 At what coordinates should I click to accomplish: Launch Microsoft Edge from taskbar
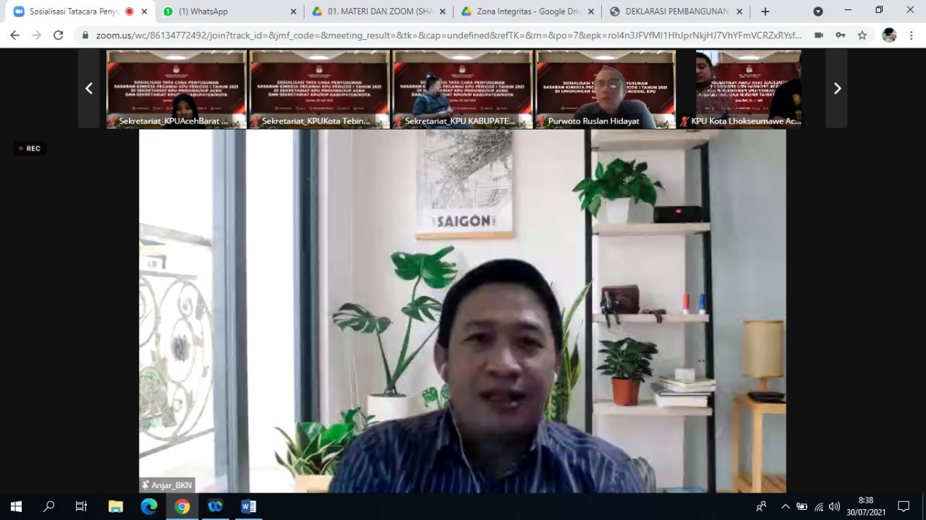(149, 506)
